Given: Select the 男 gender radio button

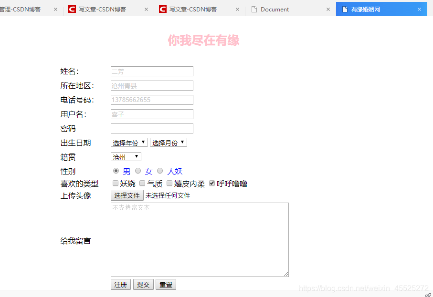Looking at the screenshot, I should click(116, 171).
